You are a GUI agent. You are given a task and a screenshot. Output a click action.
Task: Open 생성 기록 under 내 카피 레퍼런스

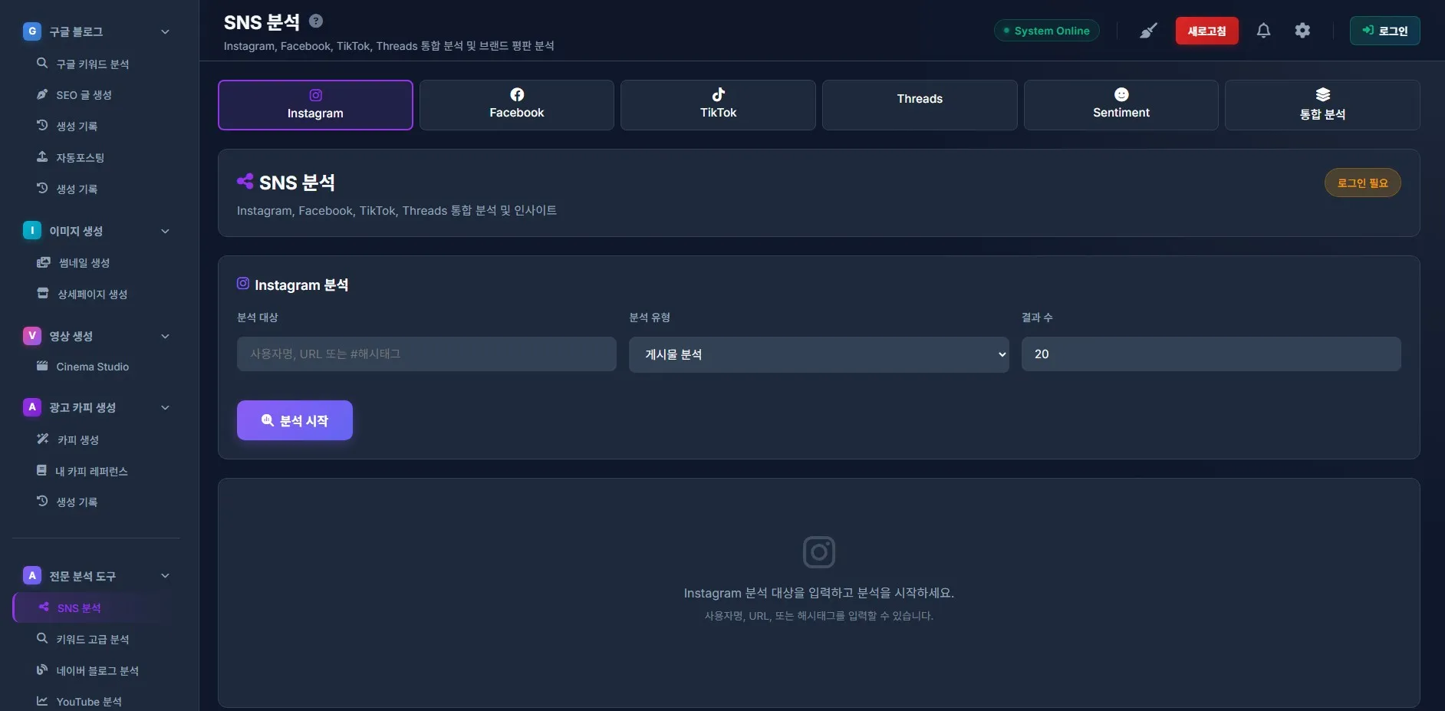[x=96, y=502]
